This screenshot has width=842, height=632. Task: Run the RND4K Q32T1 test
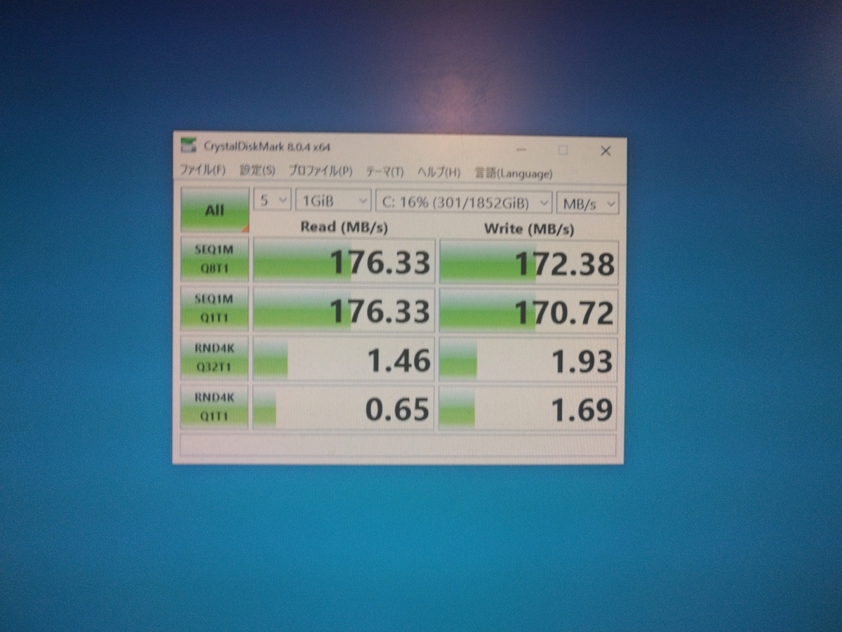(214, 358)
